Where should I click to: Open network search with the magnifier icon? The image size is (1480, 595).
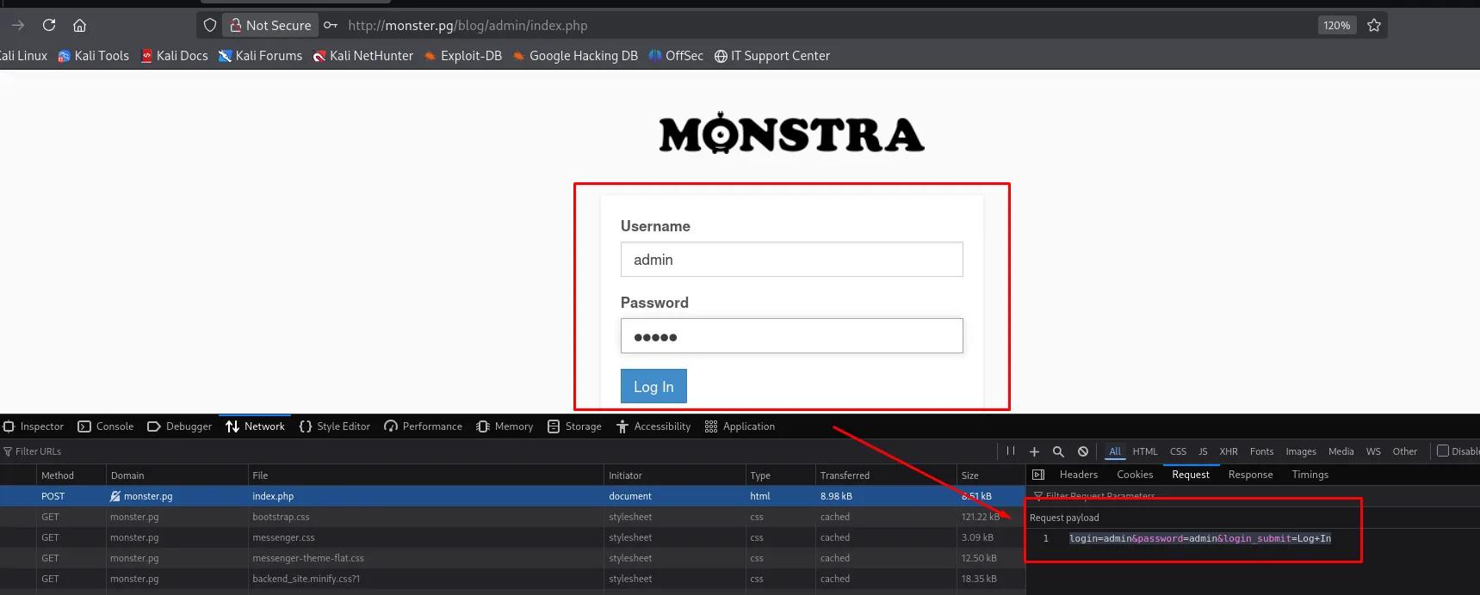[1058, 451]
